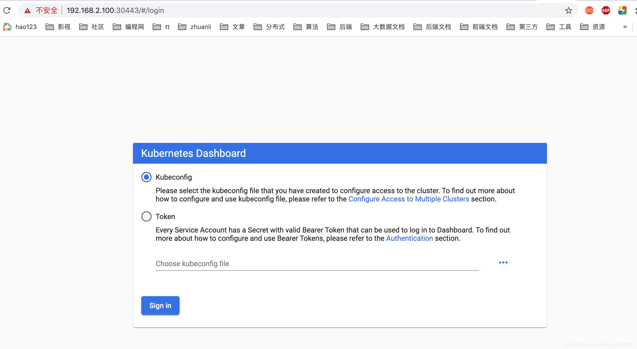This screenshot has width=637, height=349.
Task: Open the 后端 bookmarks folder
Action: pos(339,27)
